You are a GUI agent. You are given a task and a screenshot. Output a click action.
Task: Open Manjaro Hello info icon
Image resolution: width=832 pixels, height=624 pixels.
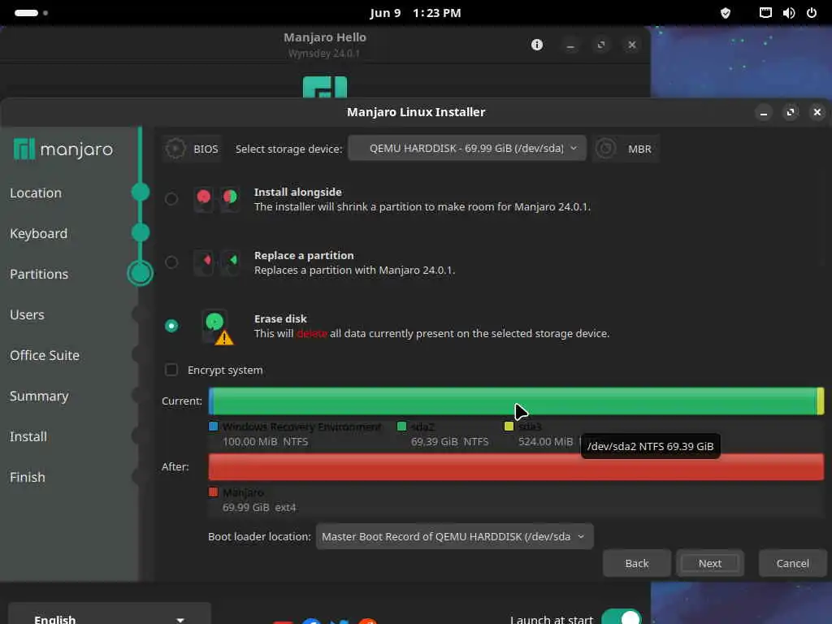pos(537,45)
